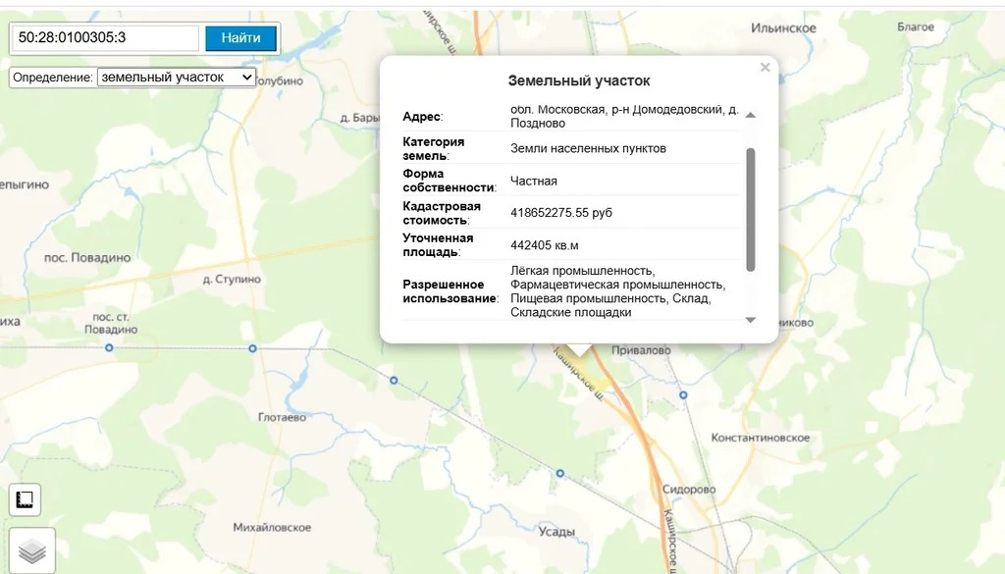
Task: Click the Сидорово place label
Action: [689, 489]
